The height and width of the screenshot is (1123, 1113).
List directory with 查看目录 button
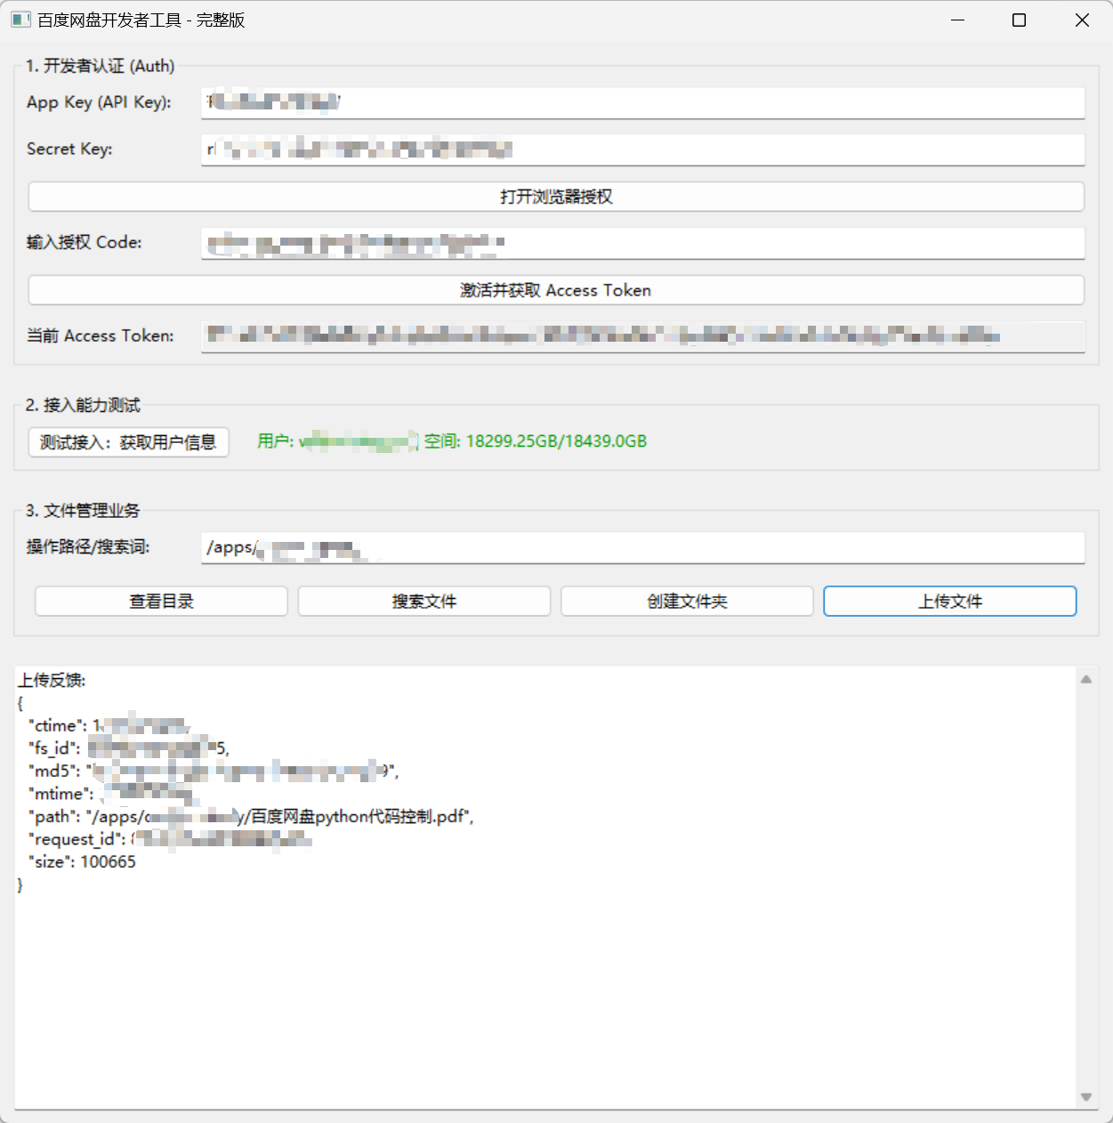click(x=161, y=602)
